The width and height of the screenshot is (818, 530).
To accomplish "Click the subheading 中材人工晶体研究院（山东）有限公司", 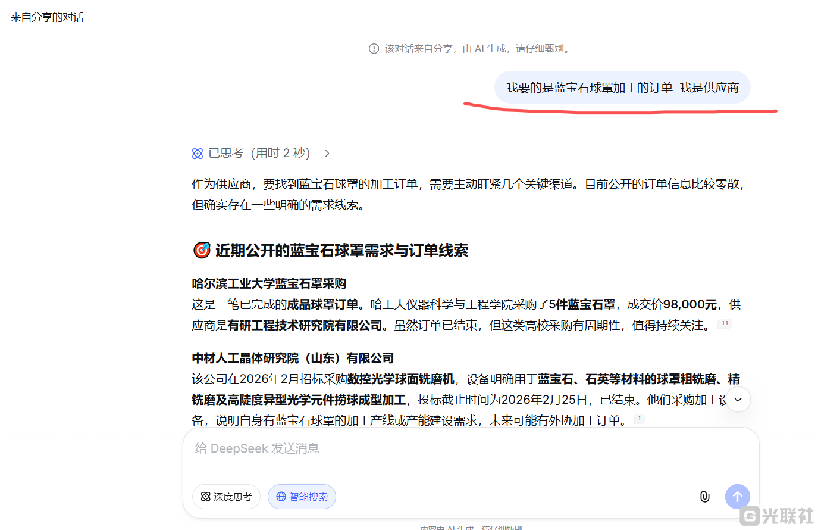I will [x=293, y=358].
